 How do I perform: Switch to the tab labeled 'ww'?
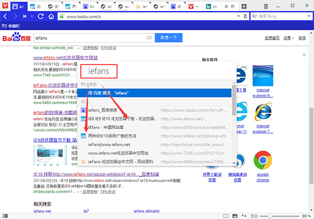pos(125,7)
